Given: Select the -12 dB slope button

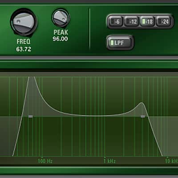Looking at the screenshot, I should coord(131,22).
